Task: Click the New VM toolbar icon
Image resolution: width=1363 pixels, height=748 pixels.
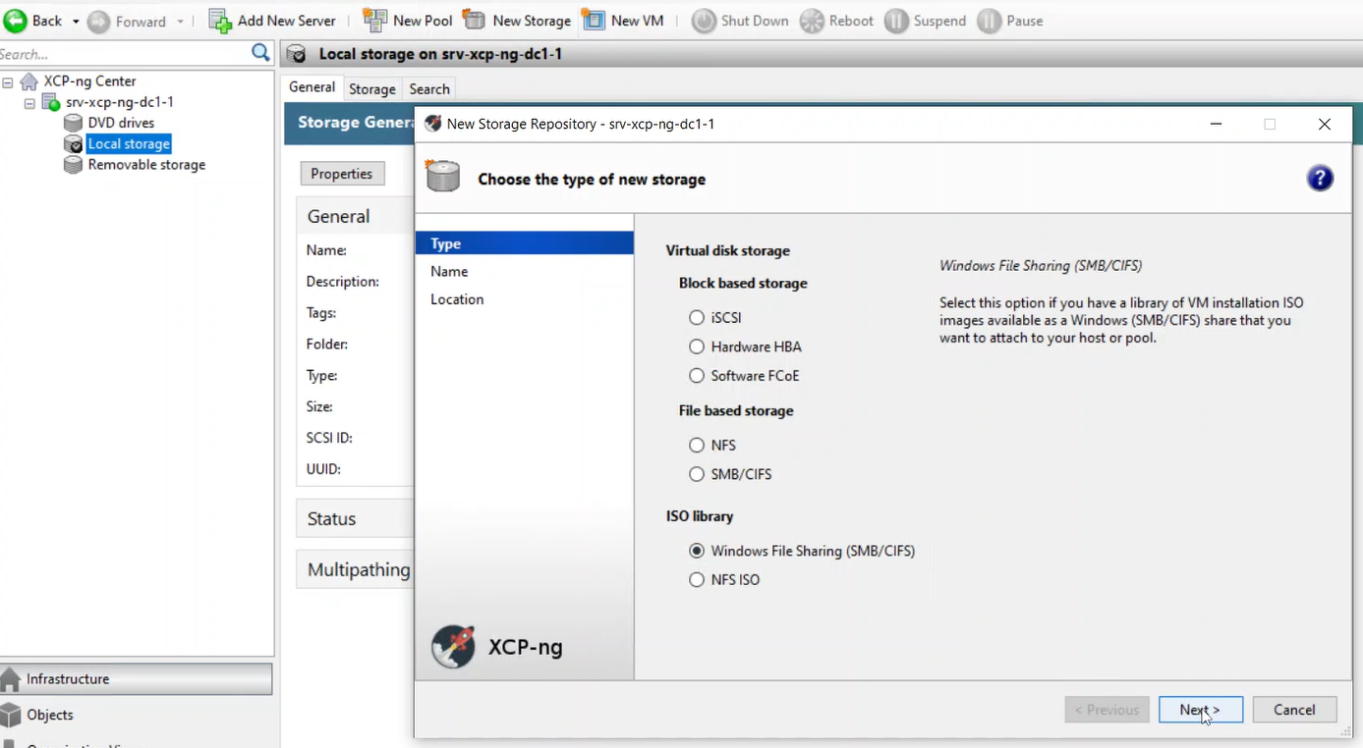Action: click(593, 21)
